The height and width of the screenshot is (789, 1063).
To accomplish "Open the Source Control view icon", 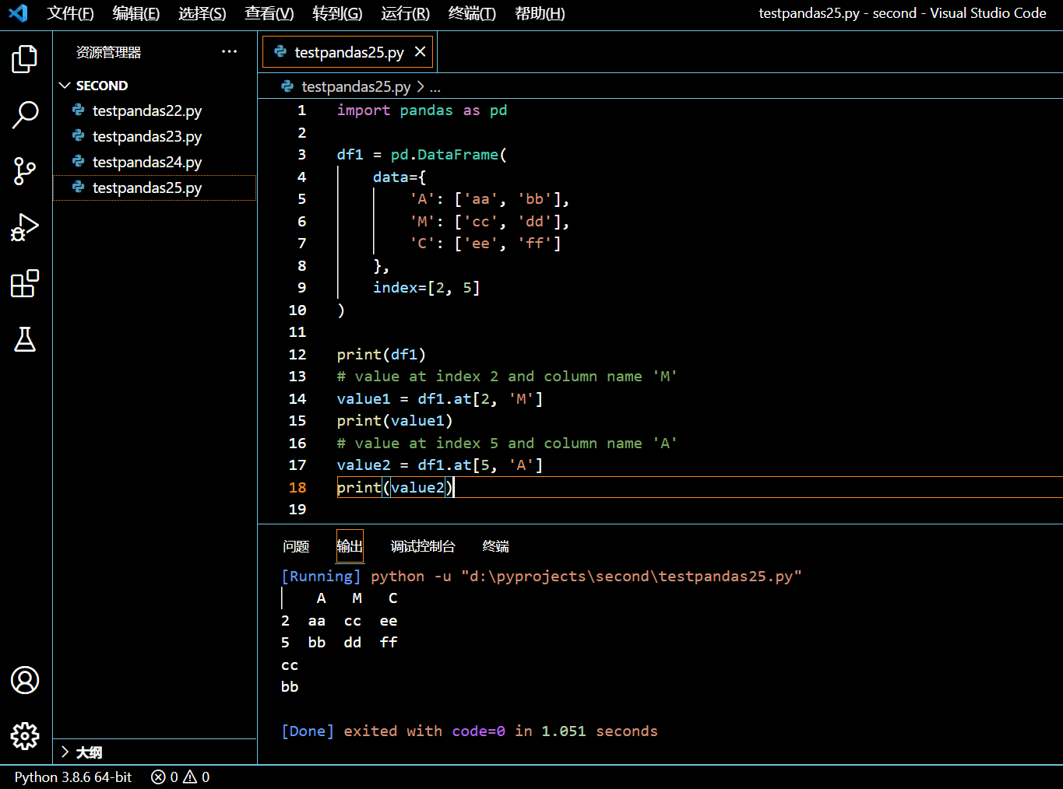I will pos(25,171).
